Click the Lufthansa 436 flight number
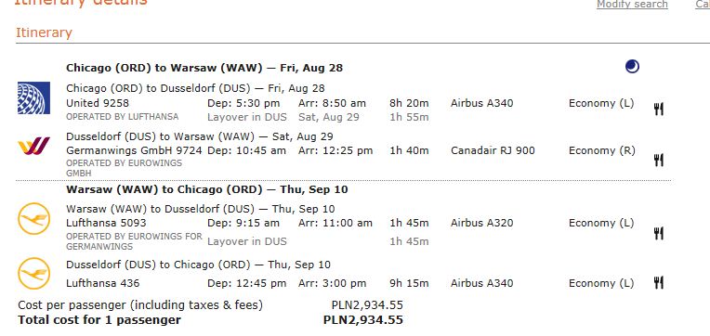Screen dimensions: 710x336 click(x=103, y=283)
